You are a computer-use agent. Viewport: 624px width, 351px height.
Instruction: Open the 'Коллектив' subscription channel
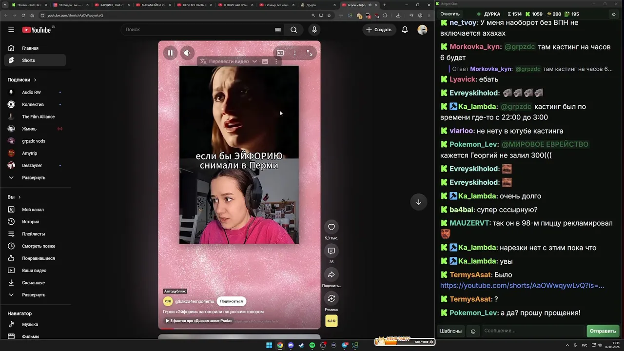[x=34, y=104]
